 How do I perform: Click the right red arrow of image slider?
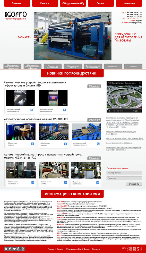coord(109,37)
